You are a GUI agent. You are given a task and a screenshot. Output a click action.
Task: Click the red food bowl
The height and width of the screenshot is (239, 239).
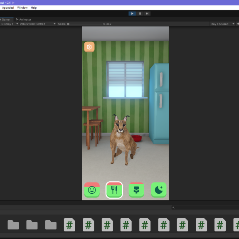coord(137,138)
